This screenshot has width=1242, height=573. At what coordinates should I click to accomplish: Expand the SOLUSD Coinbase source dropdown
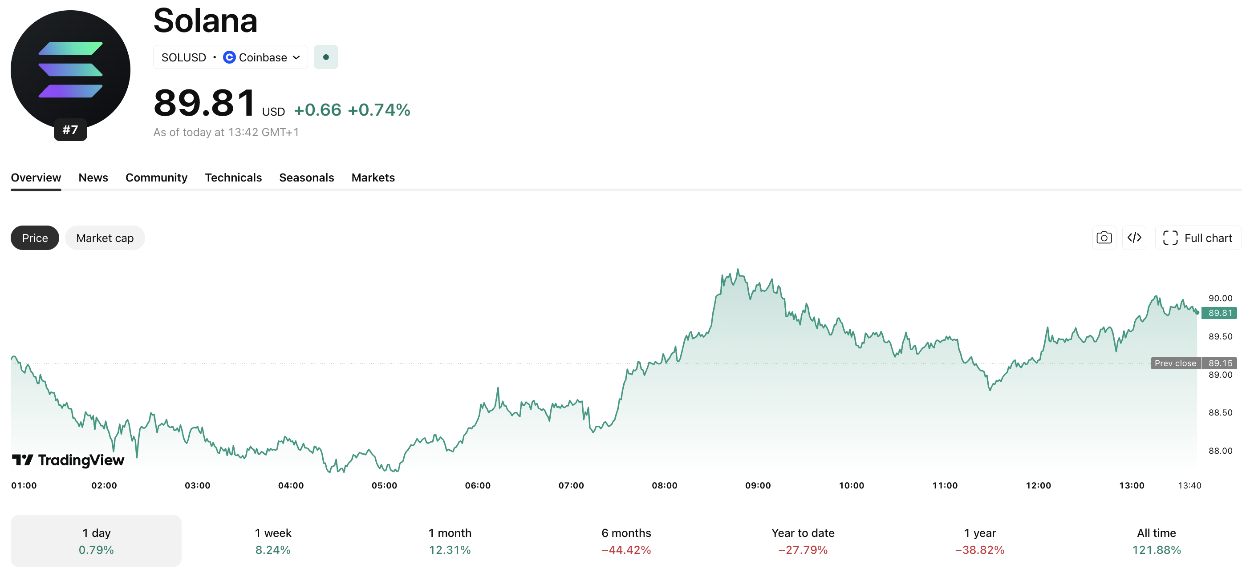(x=231, y=57)
